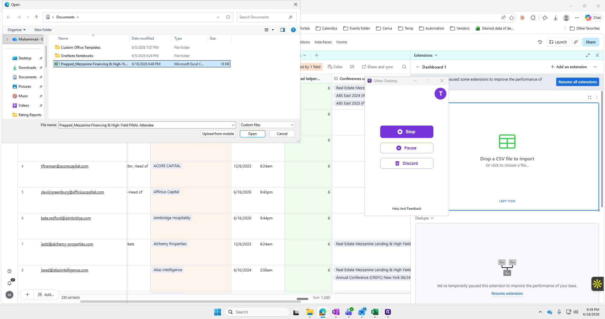Expand the Muhammad OneDrive tree node
The image size is (605, 319).
(x=7, y=39)
